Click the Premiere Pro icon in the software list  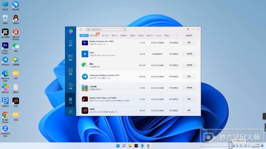(x=85, y=43)
